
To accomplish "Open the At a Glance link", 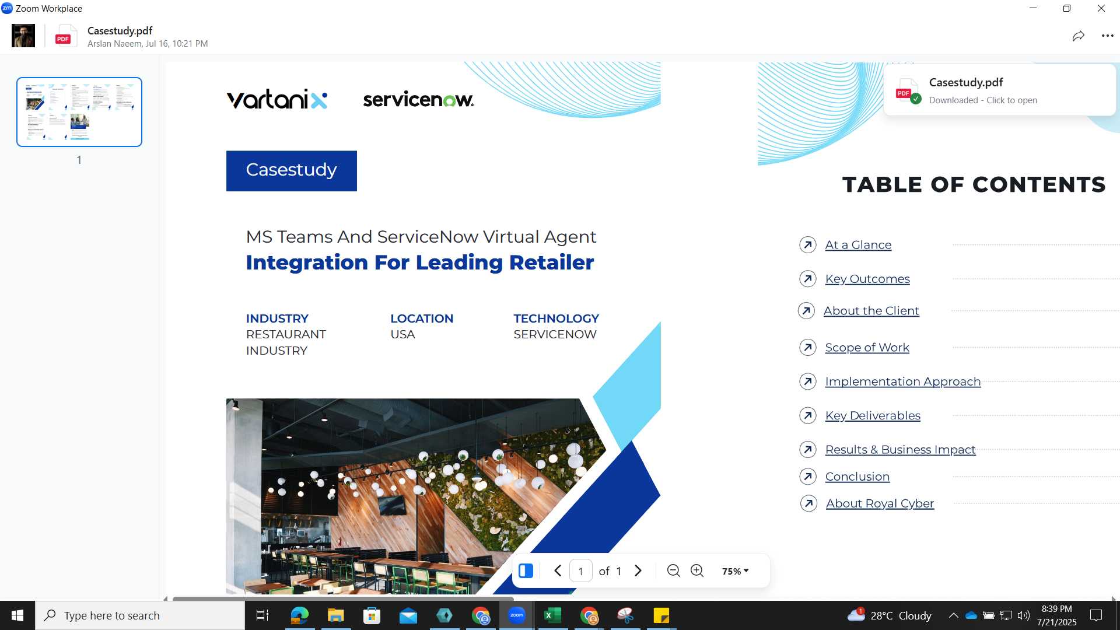I will coord(858,245).
